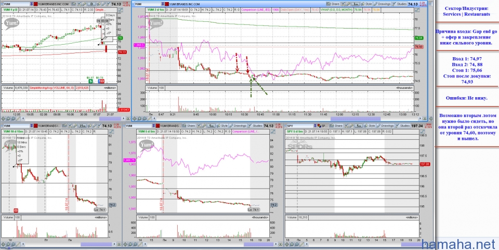Screen dimensions: 499x250
Task: Select 5m aggregation button in YUM 5-day chart
Action: pos(212,126)
